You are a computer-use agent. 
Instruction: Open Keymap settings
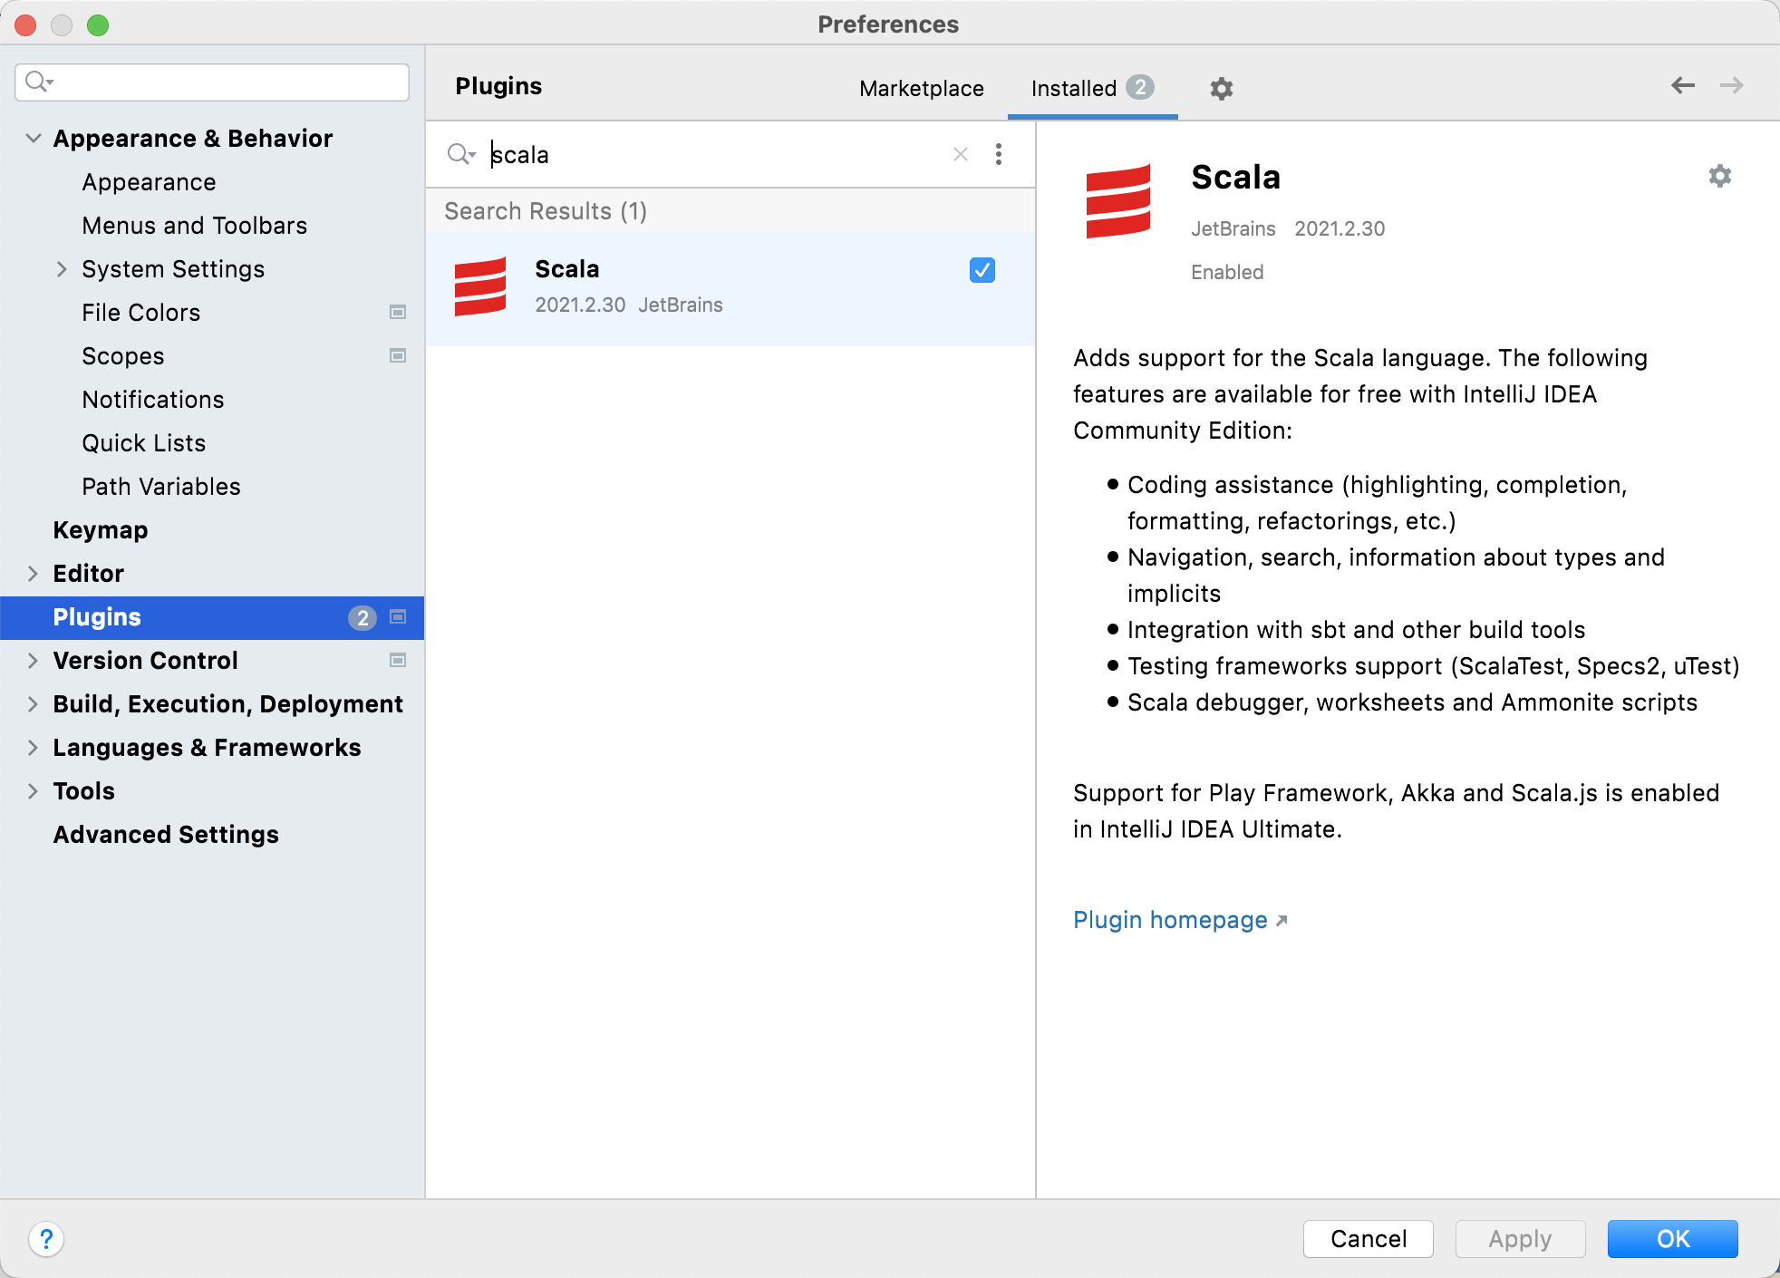(101, 530)
